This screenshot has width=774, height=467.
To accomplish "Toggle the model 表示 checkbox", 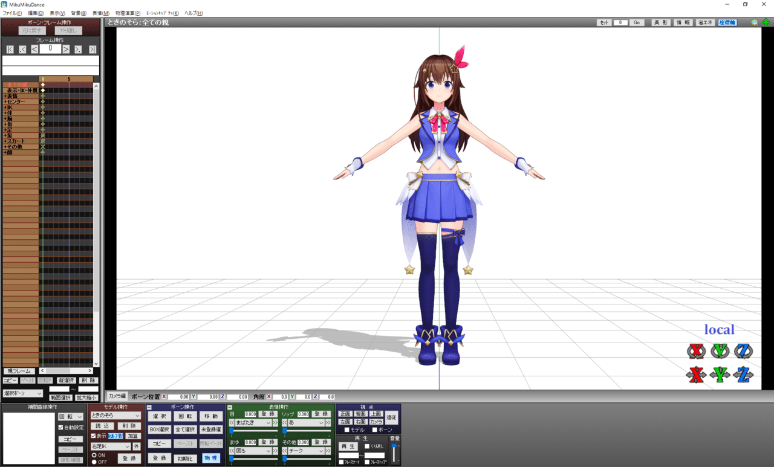I will point(93,436).
